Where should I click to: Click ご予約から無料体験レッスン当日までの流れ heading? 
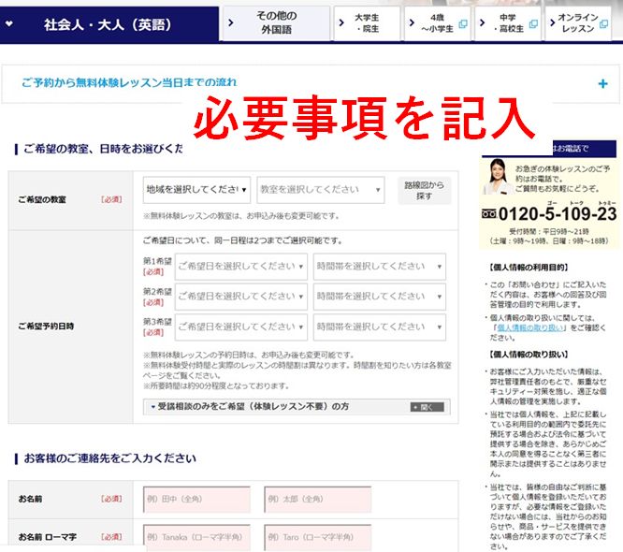(129, 82)
